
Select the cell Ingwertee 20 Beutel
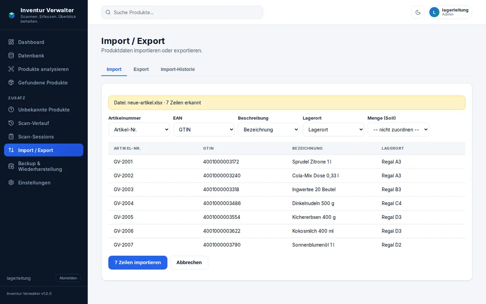pyautogui.click(x=314, y=190)
